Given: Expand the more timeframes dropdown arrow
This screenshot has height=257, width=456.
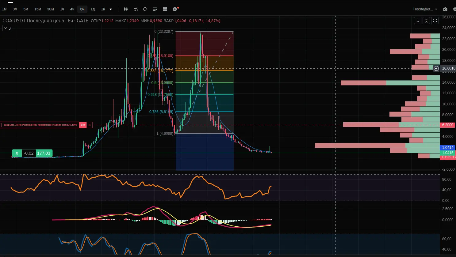Looking at the screenshot, I should pyautogui.click(x=111, y=9).
